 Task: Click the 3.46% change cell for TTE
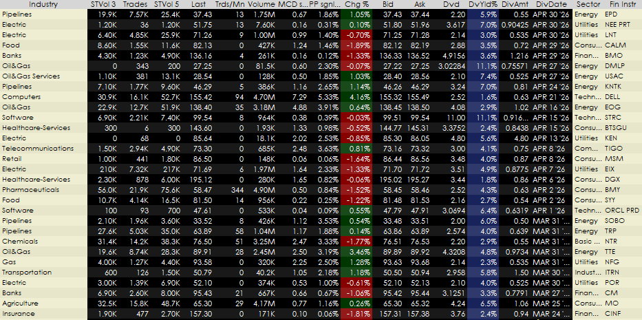point(356,252)
